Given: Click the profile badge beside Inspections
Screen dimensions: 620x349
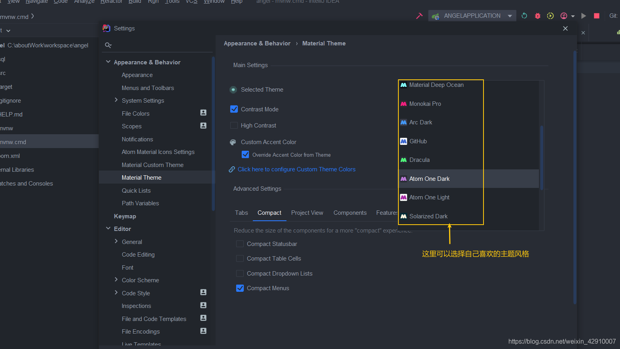Looking at the screenshot, I should (x=203, y=305).
